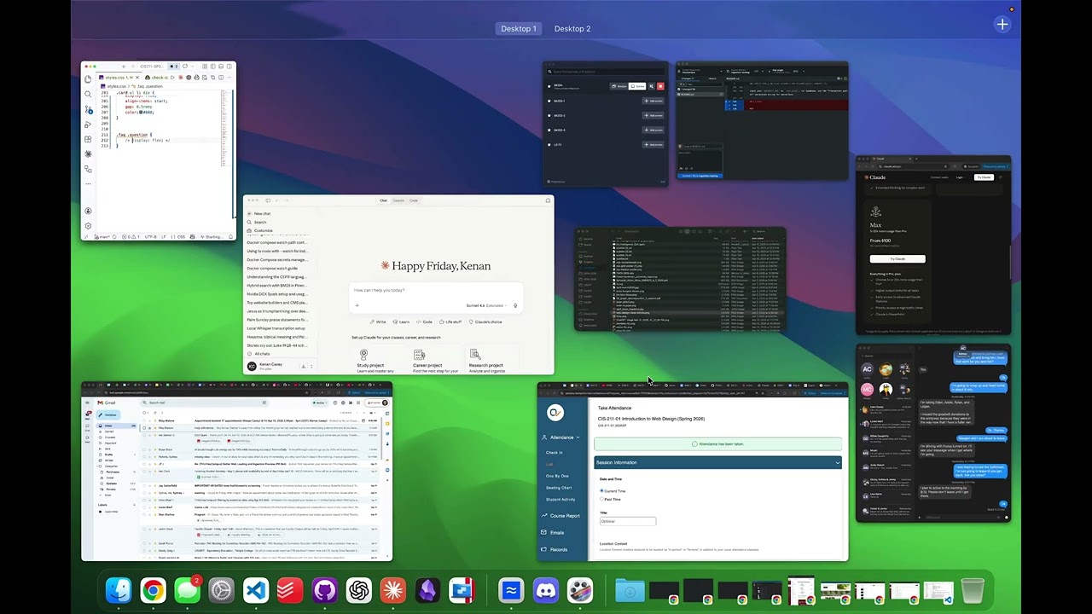The width and height of the screenshot is (1092, 614).
Task: Collapse the Session Information panel
Action: coord(838,462)
